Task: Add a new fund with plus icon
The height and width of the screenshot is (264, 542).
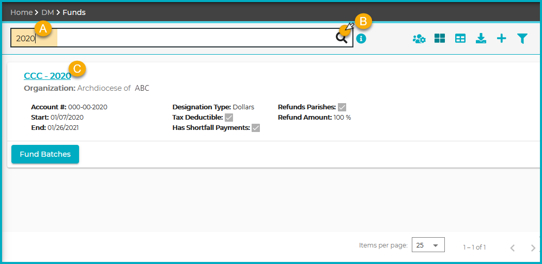Action: click(x=502, y=39)
